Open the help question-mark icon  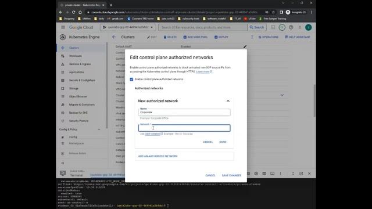coord(291,27)
